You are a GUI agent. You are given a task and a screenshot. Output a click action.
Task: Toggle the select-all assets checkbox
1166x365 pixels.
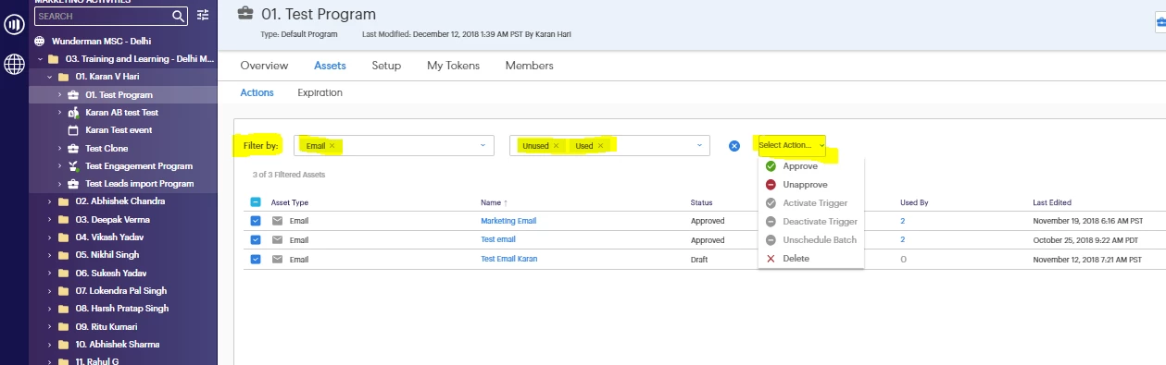click(x=256, y=202)
